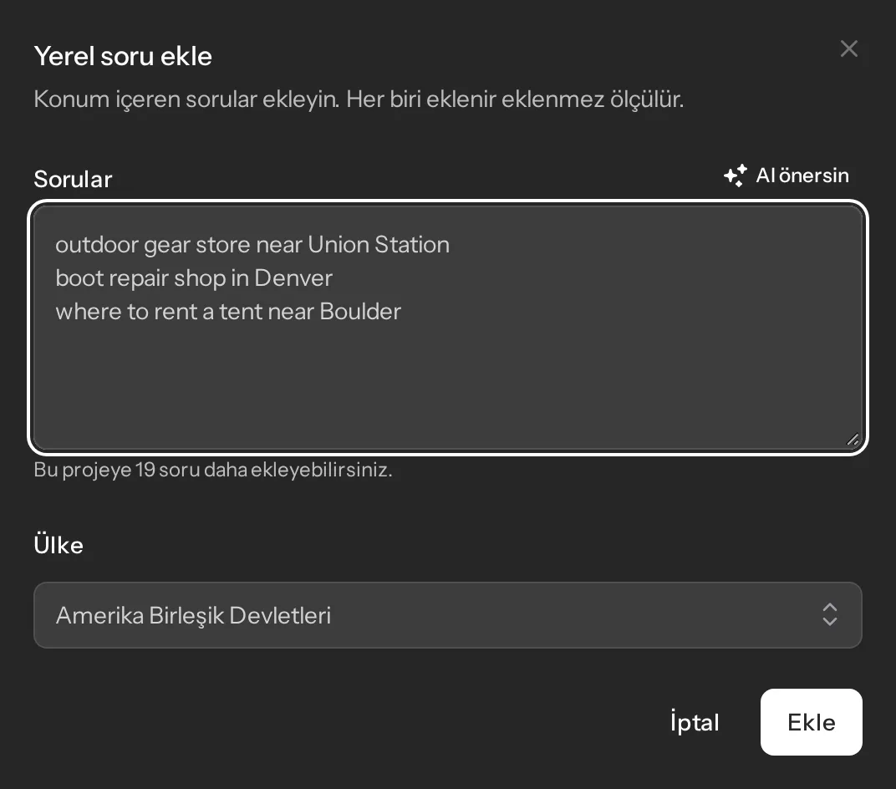The width and height of the screenshot is (896, 789).
Task: Click the AI önersin suggestion button
Action: (x=787, y=176)
